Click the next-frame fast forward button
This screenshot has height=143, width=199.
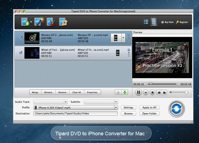click(146, 93)
